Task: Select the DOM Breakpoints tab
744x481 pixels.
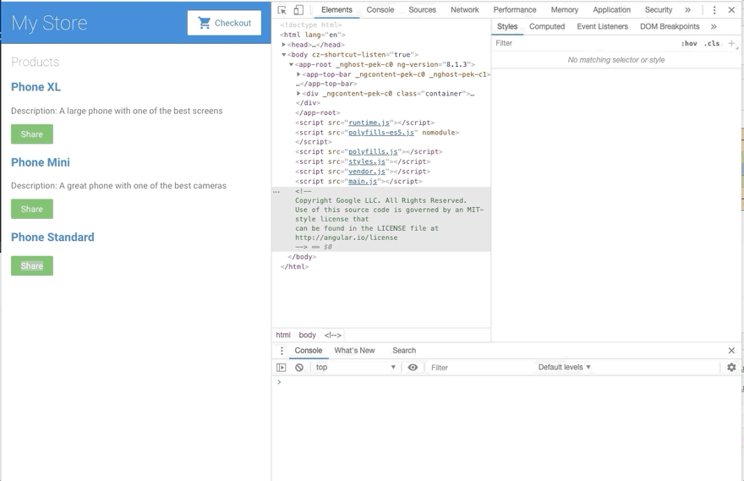Action: click(670, 26)
